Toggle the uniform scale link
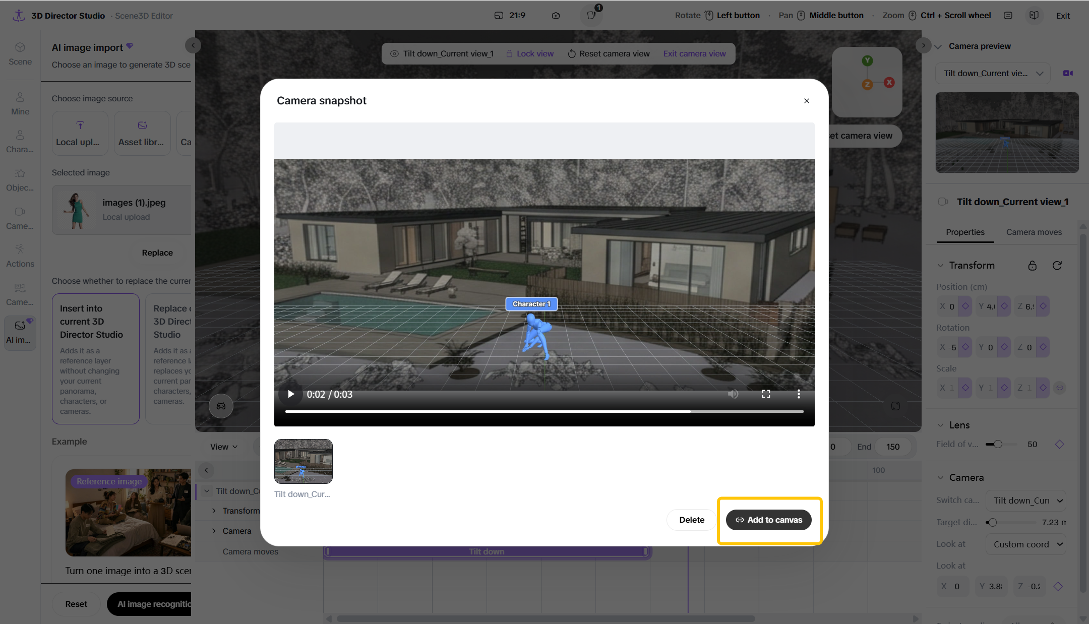This screenshot has width=1089, height=624. point(1060,388)
